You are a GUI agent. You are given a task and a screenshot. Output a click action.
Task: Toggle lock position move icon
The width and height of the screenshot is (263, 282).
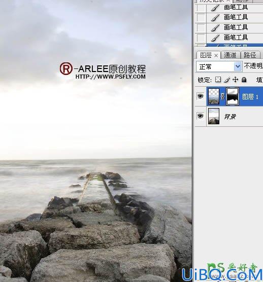235,80
